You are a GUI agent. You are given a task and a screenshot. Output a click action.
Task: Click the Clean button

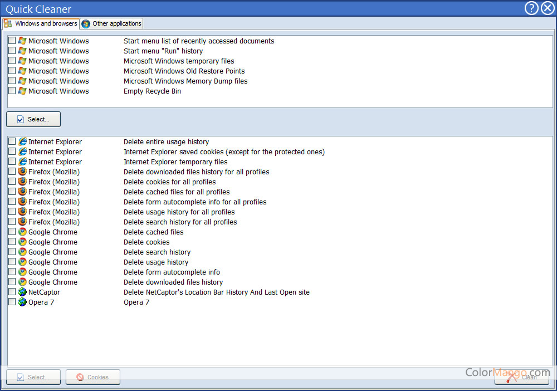click(x=521, y=377)
